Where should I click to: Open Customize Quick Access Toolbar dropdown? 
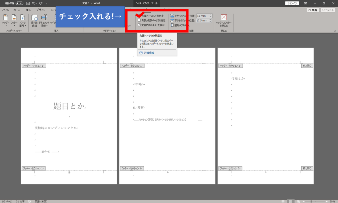pos(46,3)
